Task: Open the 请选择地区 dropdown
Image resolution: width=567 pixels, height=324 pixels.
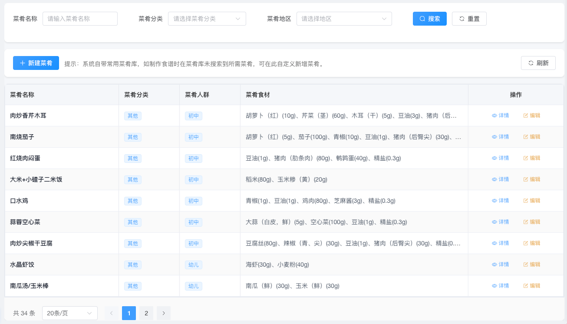Action: [344, 18]
